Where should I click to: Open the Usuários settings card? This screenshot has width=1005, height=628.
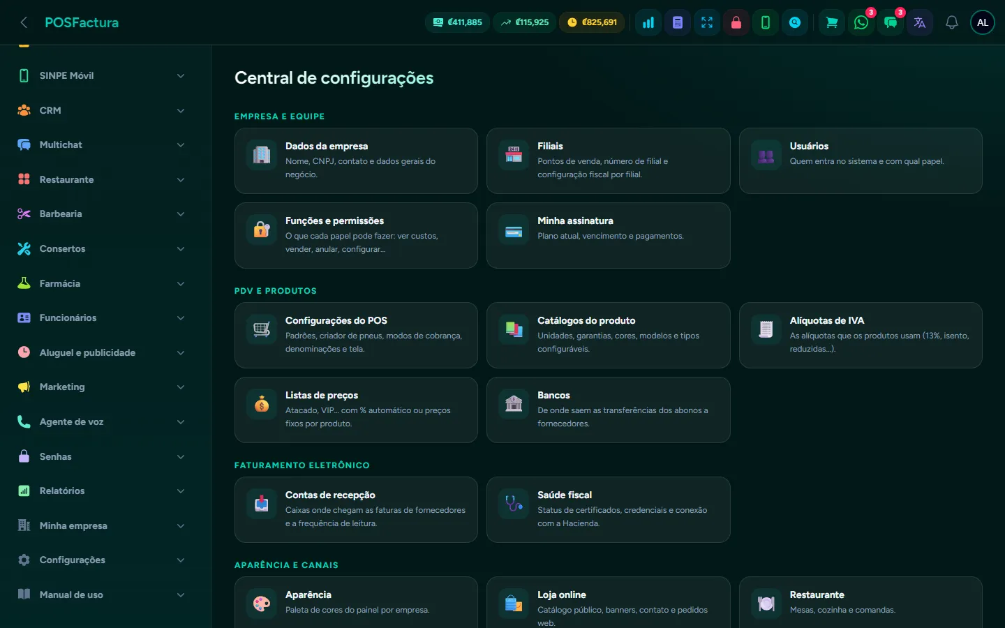(x=861, y=160)
